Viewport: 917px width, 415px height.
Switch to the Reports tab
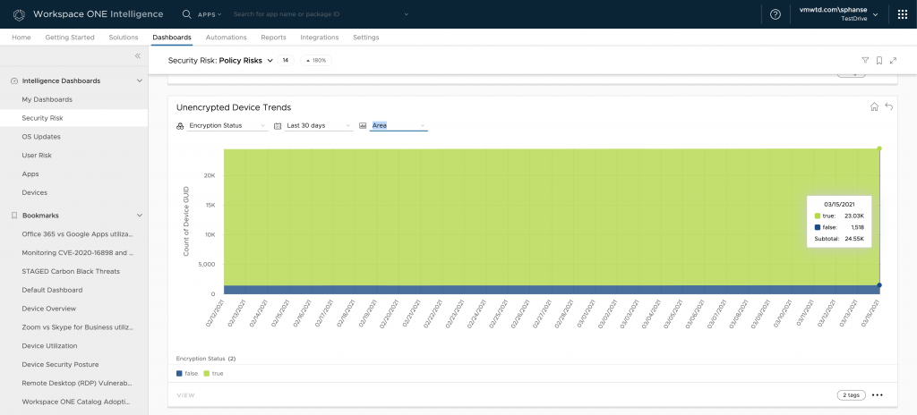[274, 38]
